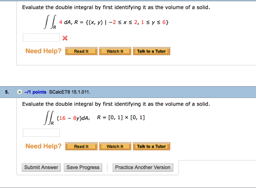Select the answer field for question 5

[41, 132]
